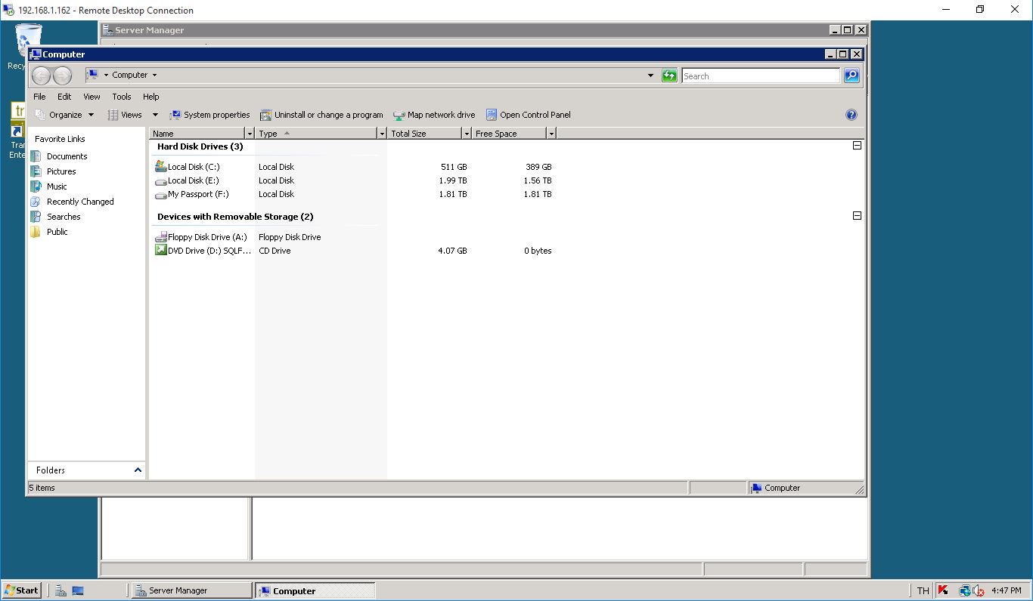The width and height of the screenshot is (1033, 601).
Task: Open the Name column filter dropdown arrow
Action: (x=250, y=134)
